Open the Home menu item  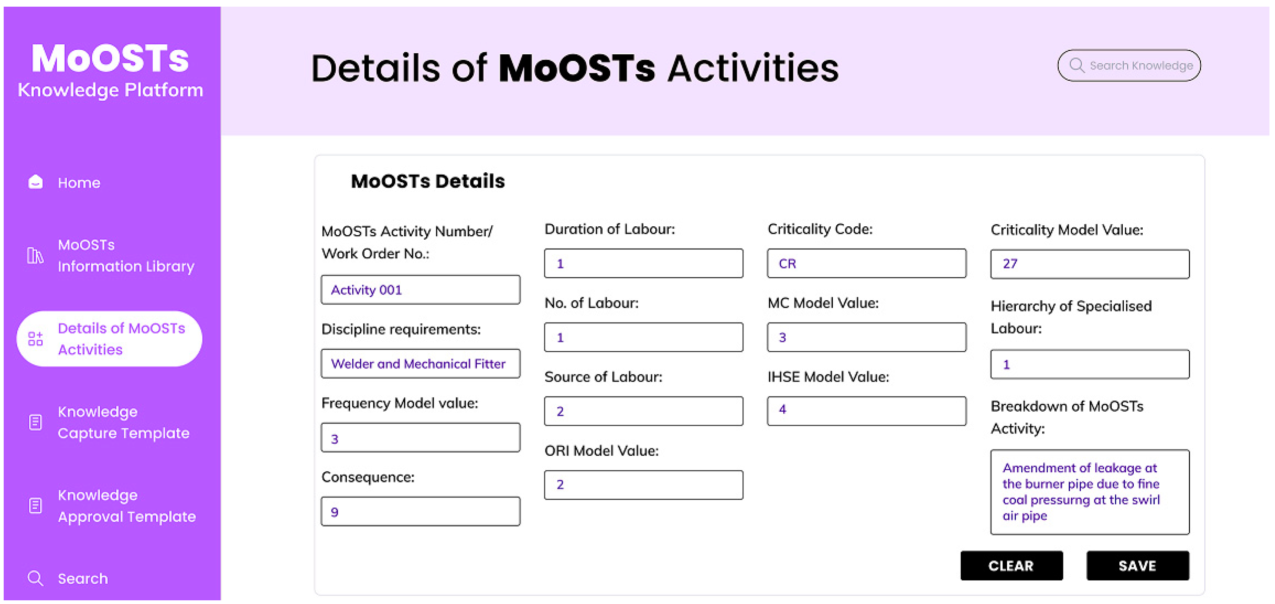click(x=79, y=183)
